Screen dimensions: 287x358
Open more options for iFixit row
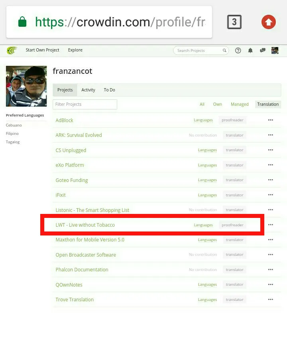271,195
